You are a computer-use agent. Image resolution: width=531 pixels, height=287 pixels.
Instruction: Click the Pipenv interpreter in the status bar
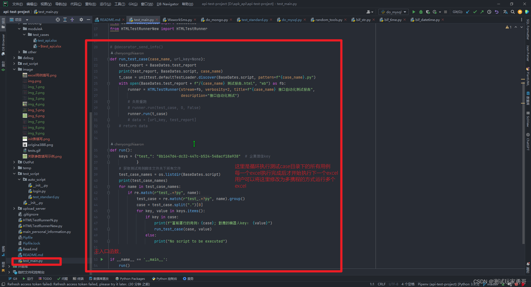[x=448, y=284]
